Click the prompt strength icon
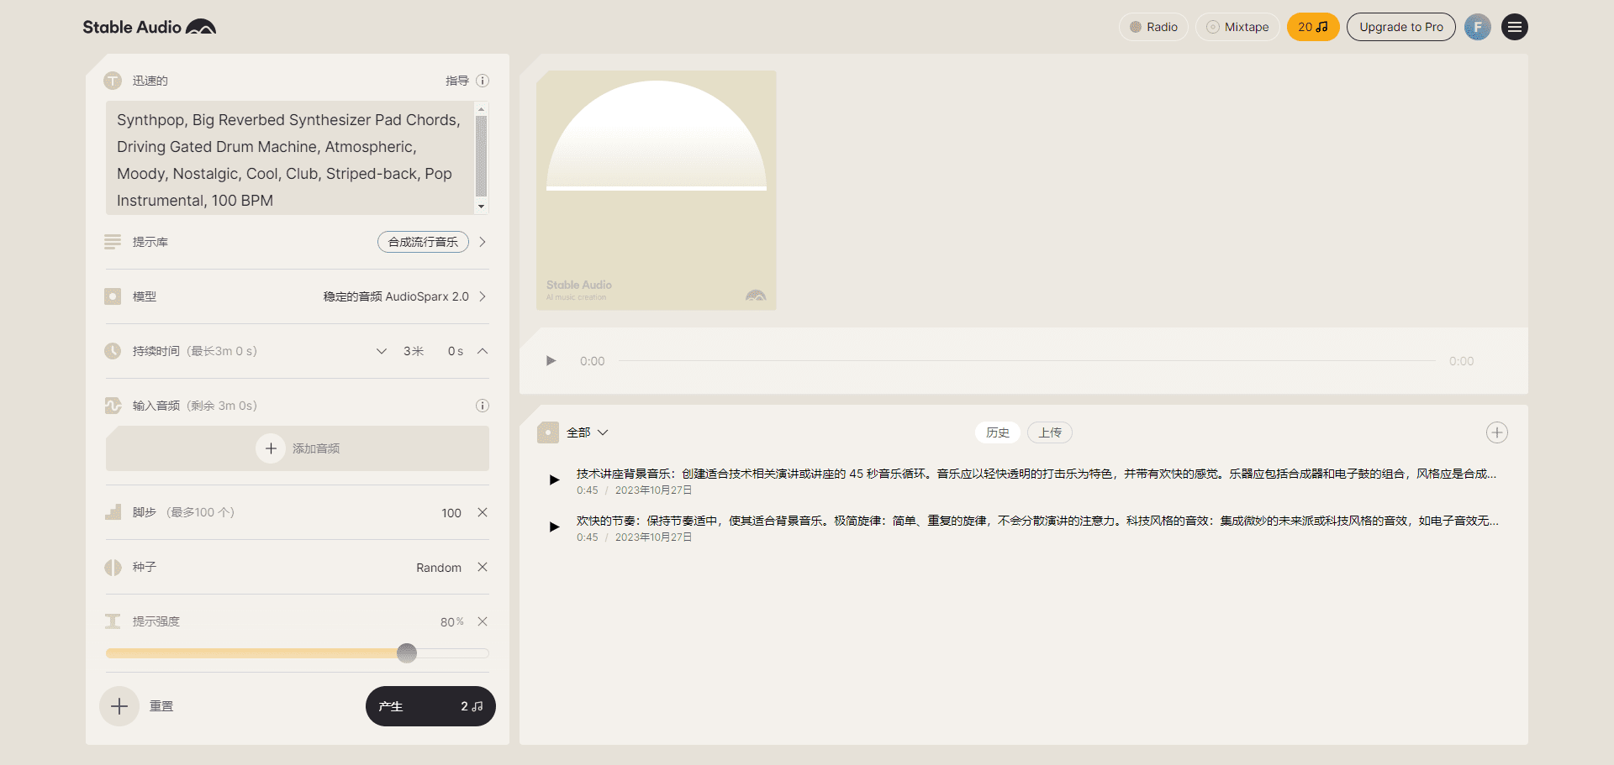This screenshot has height=765, width=1614. (113, 621)
